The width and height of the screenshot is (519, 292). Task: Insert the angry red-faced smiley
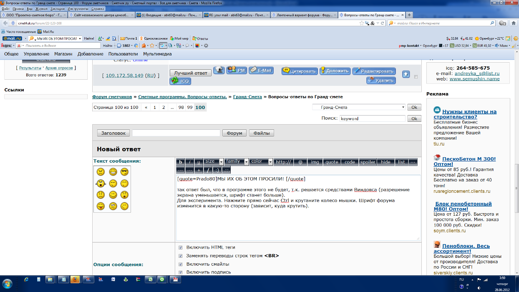pyautogui.click(x=101, y=172)
